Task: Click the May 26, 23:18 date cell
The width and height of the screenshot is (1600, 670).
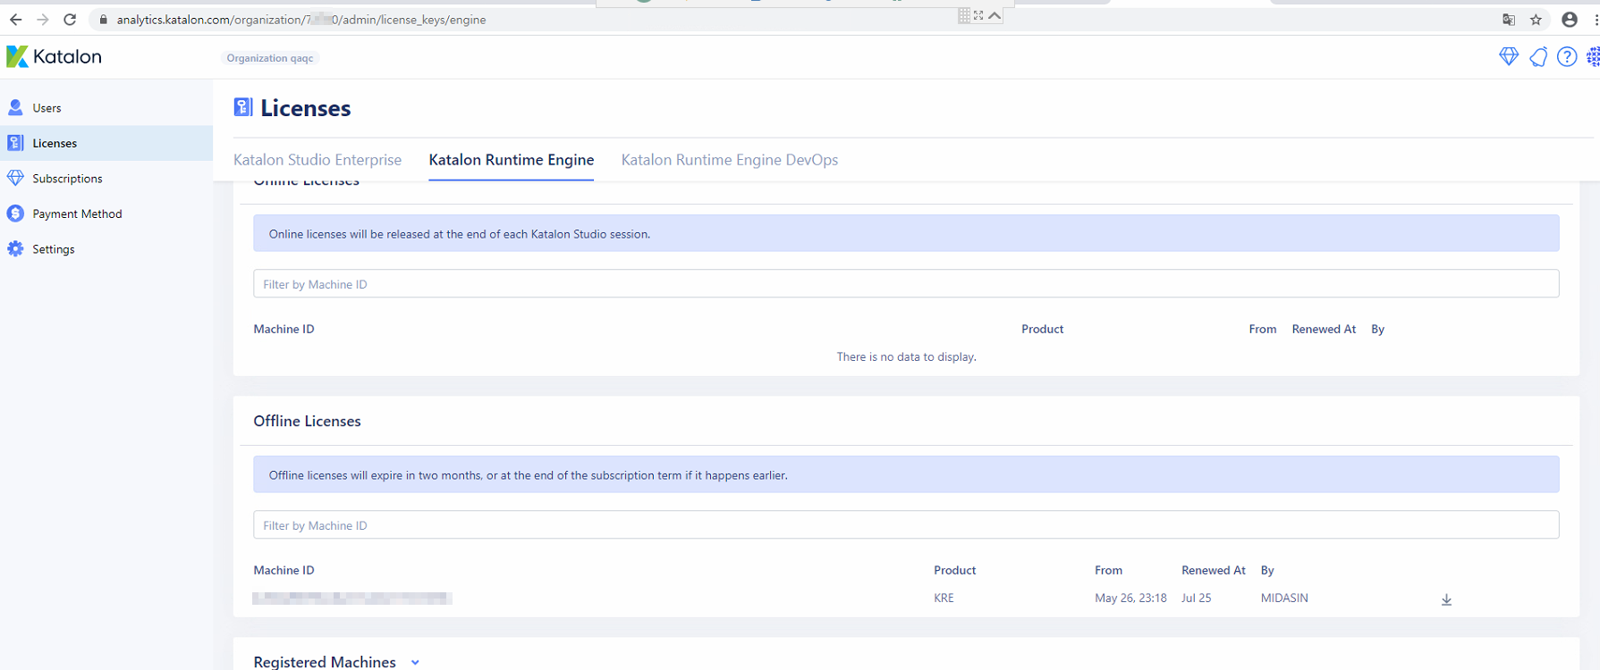Action: point(1130,599)
